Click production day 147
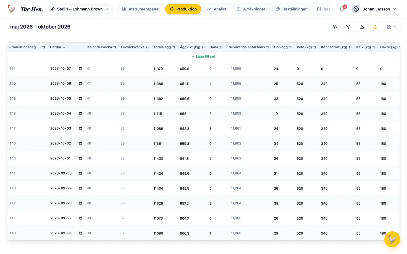Viewport: 407px width, 254px height. [x=13, y=128]
